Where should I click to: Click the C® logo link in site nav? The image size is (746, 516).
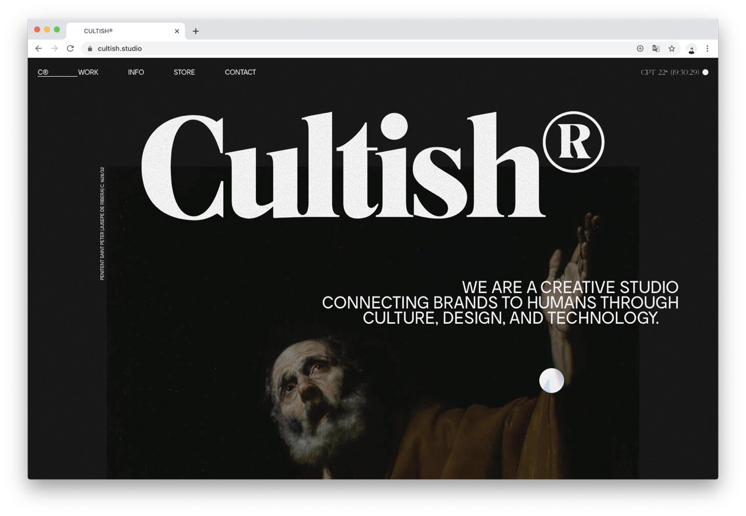(x=43, y=72)
